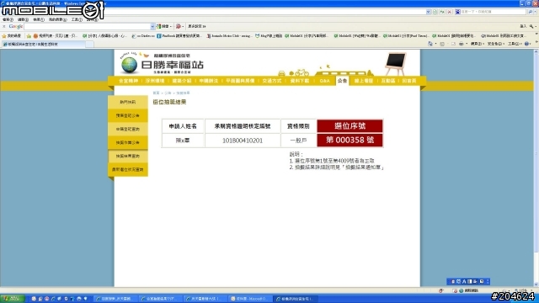This screenshot has height=303, width=539.
Task: Click the 首頁 breadcrumb link
Action: click(156, 93)
